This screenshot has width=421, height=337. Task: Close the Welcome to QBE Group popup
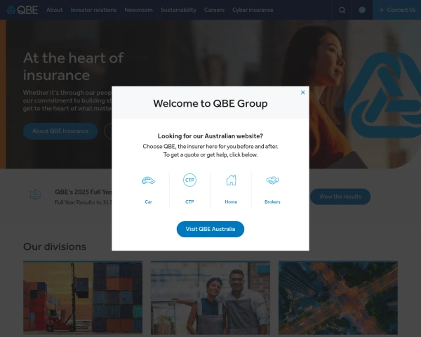coord(302,93)
